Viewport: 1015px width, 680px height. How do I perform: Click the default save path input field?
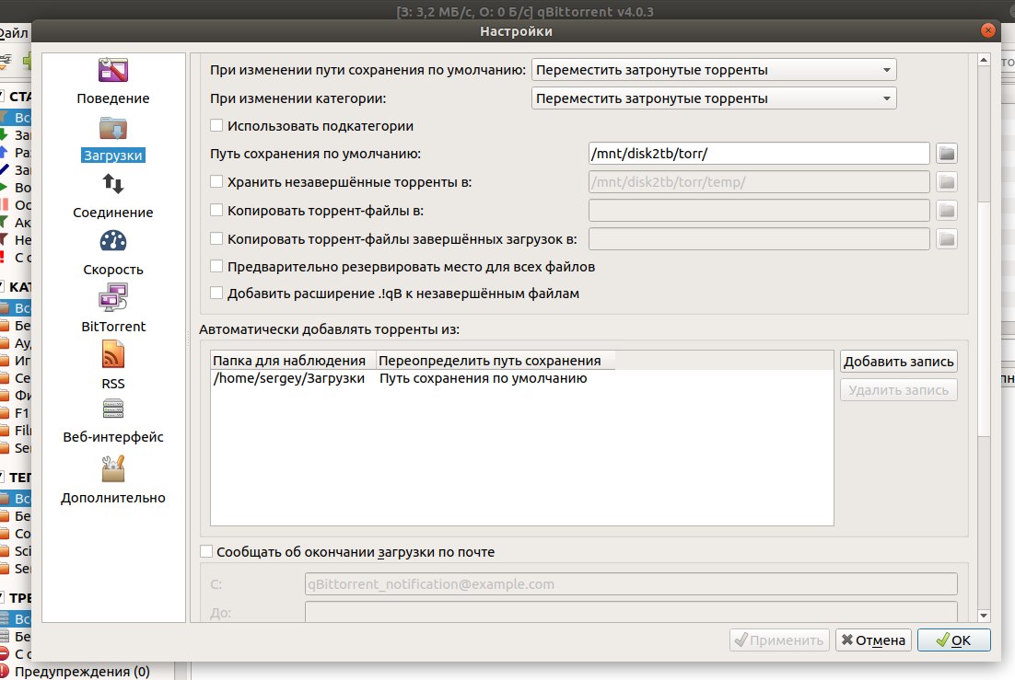[759, 154]
